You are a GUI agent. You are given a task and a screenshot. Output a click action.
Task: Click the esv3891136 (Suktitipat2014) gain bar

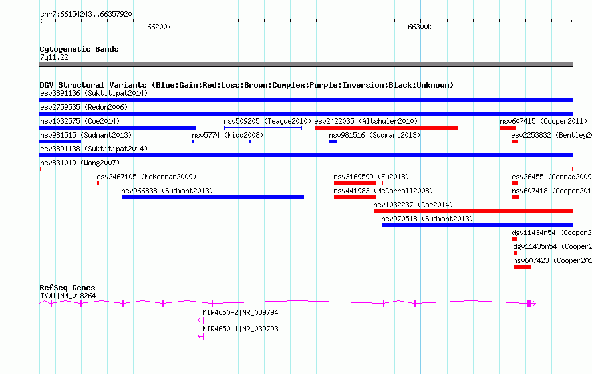306,100
